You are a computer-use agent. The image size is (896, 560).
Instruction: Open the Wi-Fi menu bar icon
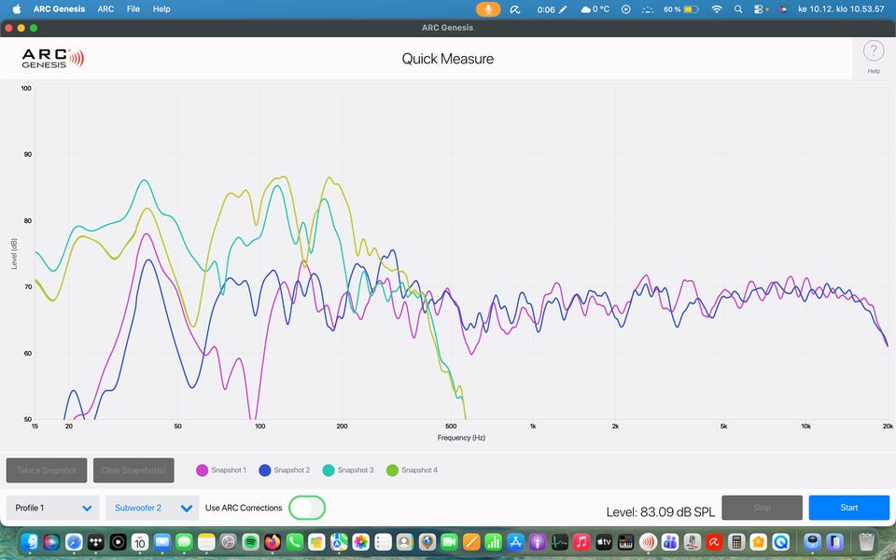[x=717, y=9]
